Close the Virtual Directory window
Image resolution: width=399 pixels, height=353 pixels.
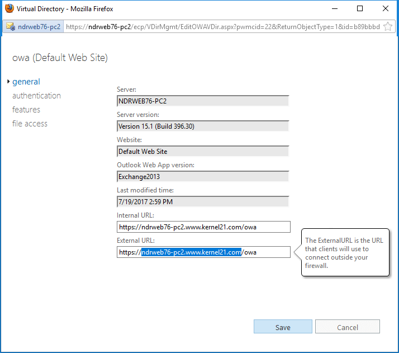pos(386,8)
